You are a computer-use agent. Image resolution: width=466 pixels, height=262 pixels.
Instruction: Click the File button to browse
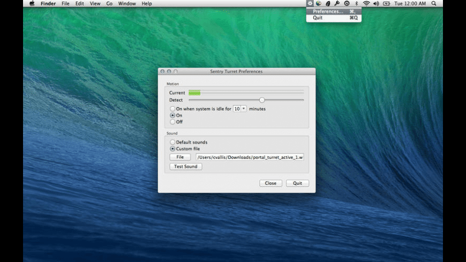(180, 157)
